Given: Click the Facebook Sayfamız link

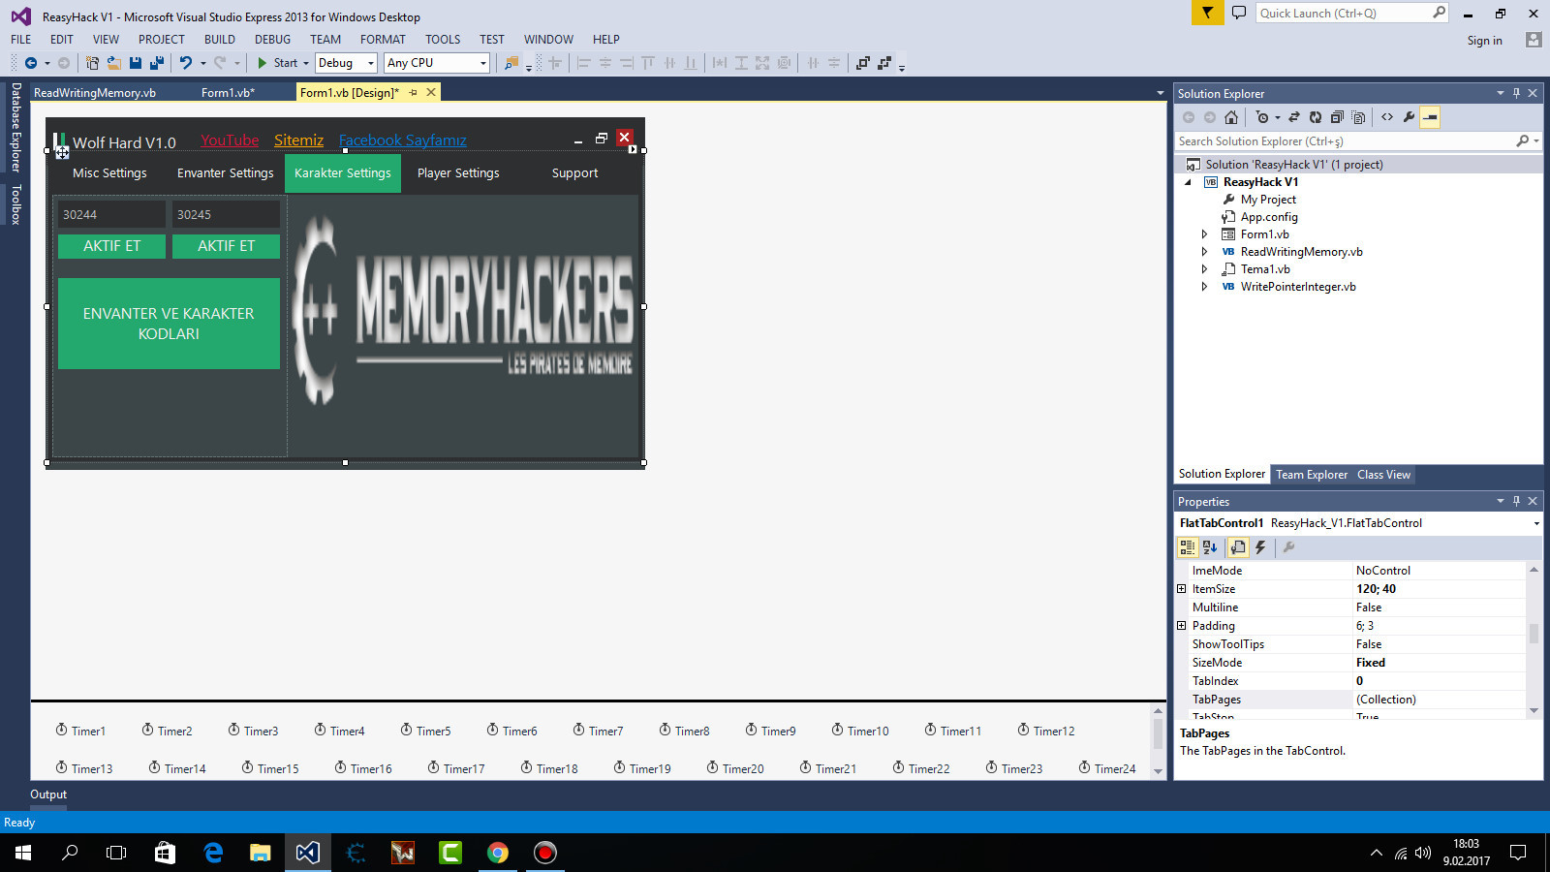Looking at the screenshot, I should coord(403,140).
